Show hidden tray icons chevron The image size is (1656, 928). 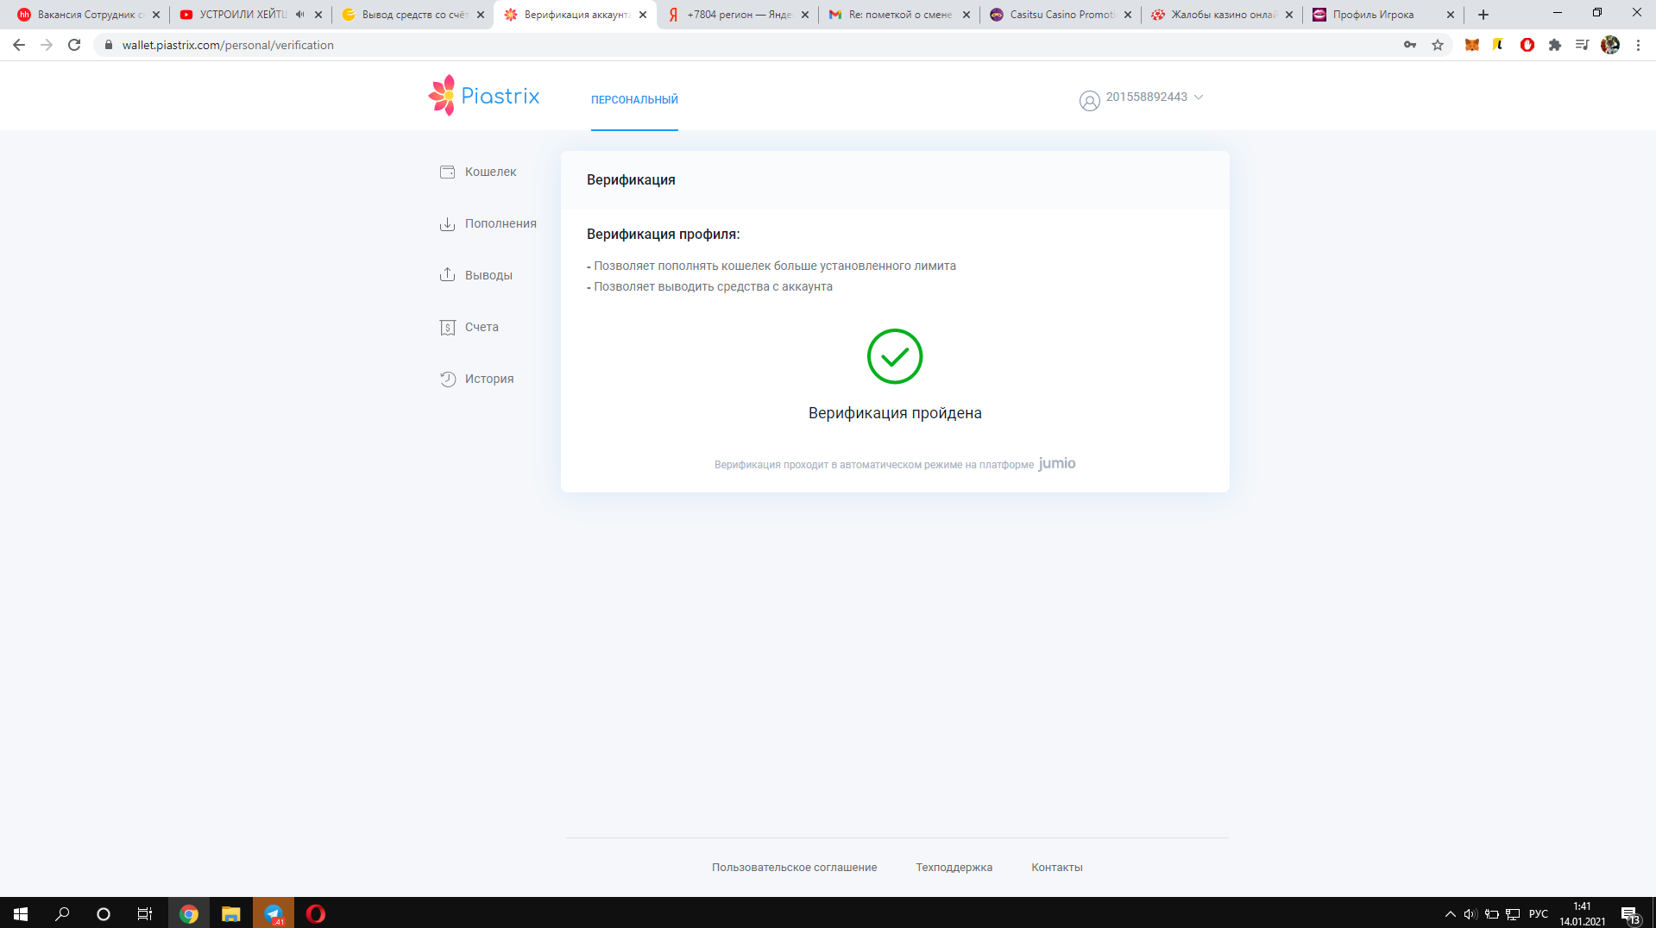click(x=1450, y=914)
